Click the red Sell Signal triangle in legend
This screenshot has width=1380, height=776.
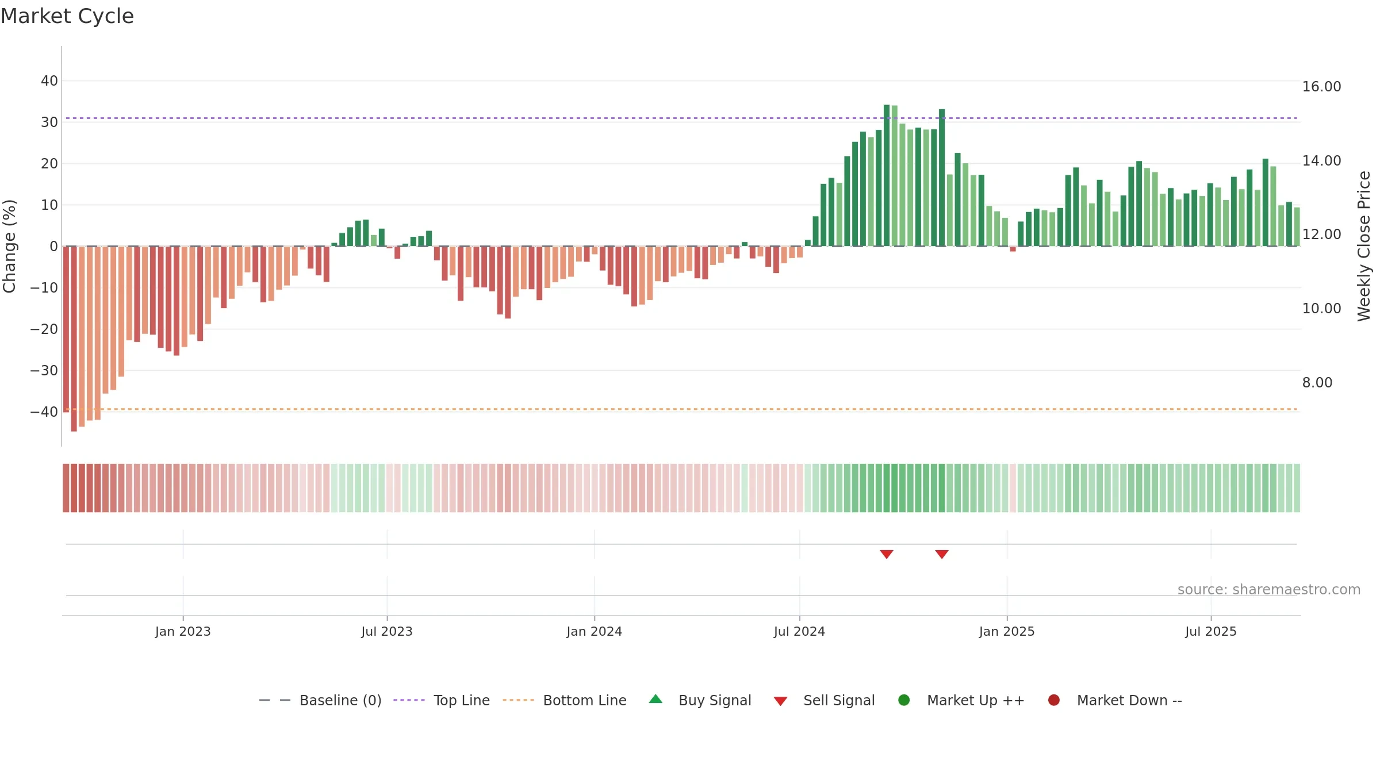tap(780, 701)
